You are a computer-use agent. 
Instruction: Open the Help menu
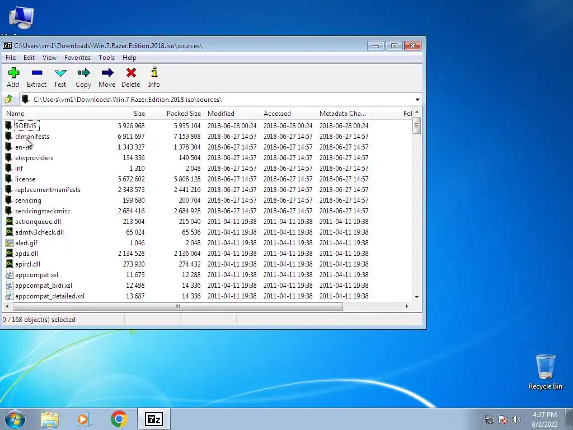coord(129,58)
